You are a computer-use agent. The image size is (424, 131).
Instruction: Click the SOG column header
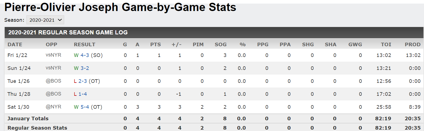click(x=221, y=45)
